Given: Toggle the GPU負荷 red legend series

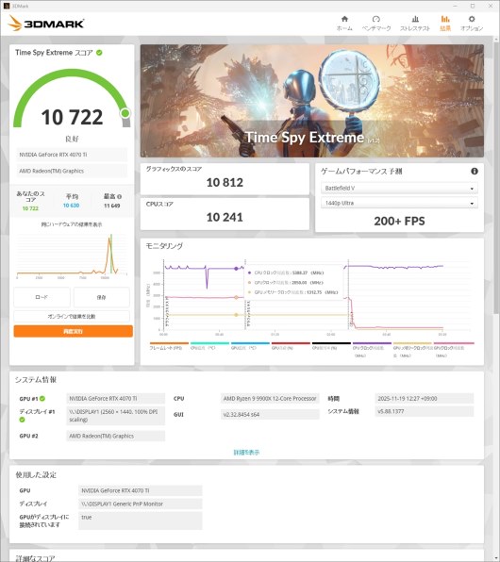Looking at the screenshot, I should (x=291, y=346).
